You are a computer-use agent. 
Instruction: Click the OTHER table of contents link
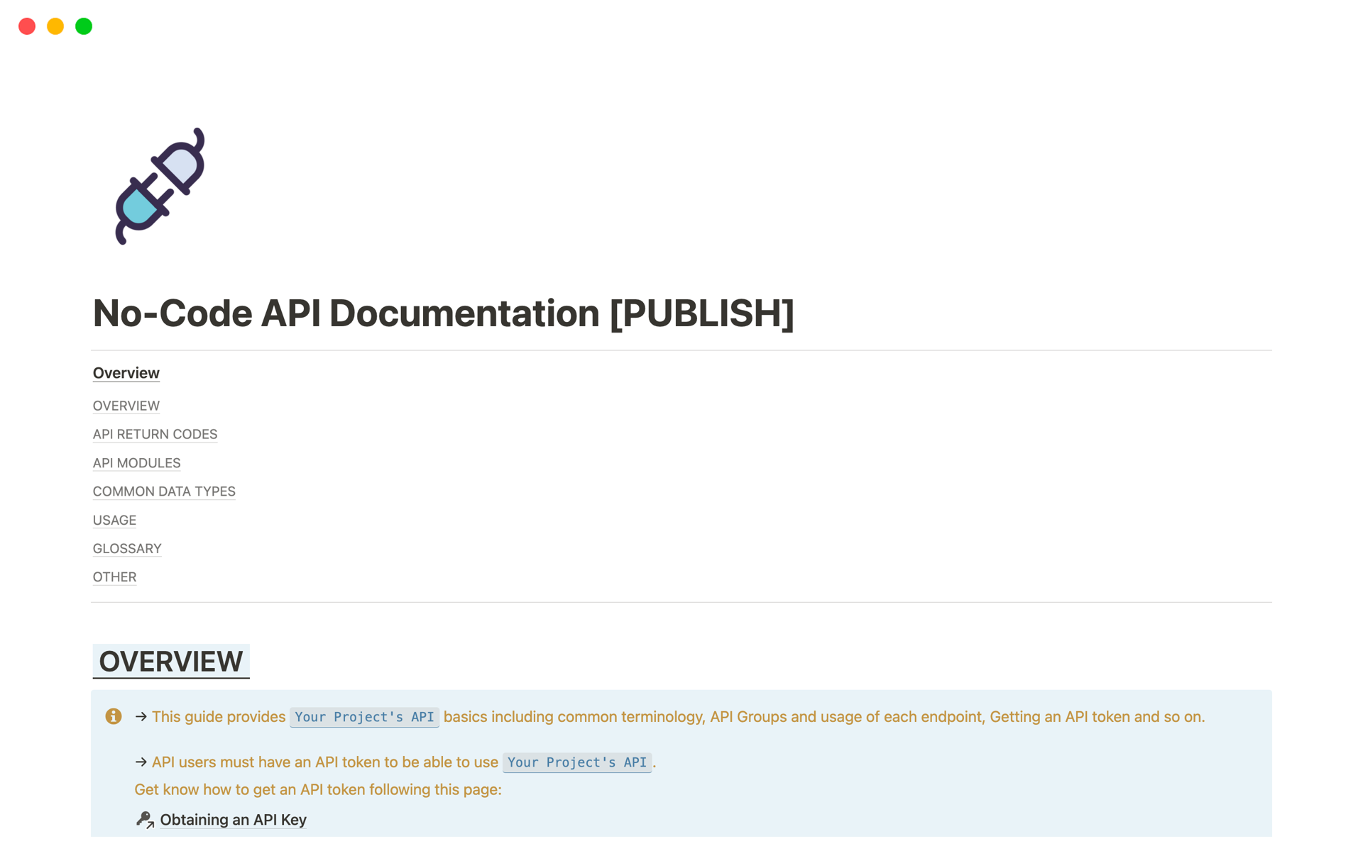114,577
